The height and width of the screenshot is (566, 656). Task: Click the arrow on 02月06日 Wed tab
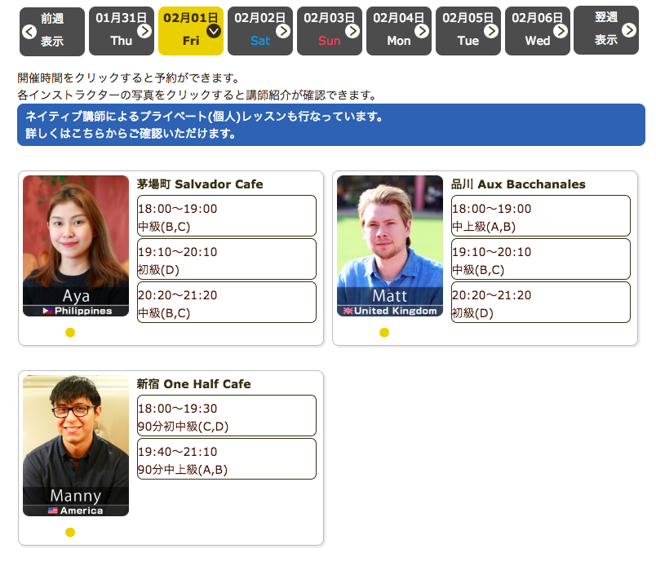[x=561, y=31]
